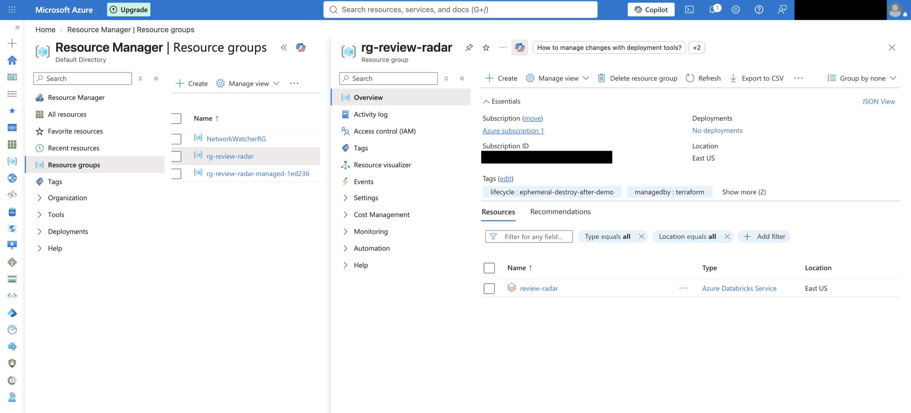Check the rg-review-radar row checkbox
This screenshot has height=413, width=911.
point(176,156)
